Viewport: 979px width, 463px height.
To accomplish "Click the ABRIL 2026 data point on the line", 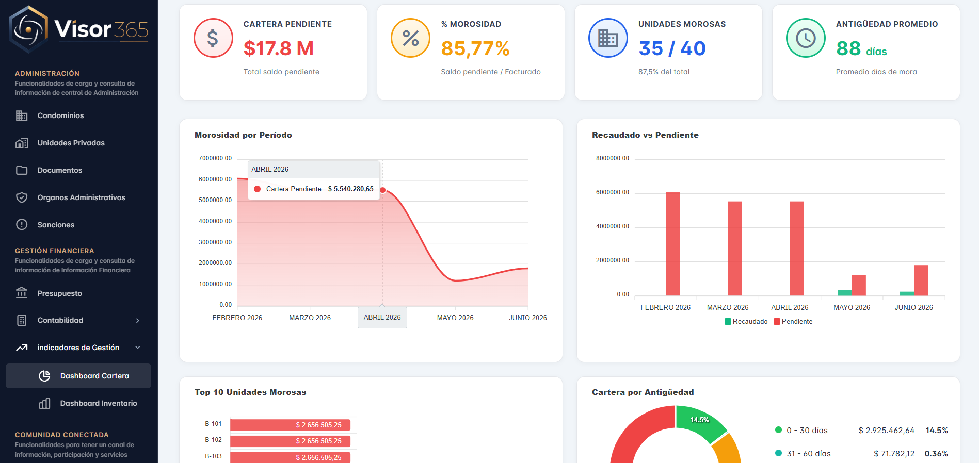I will click(383, 190).
